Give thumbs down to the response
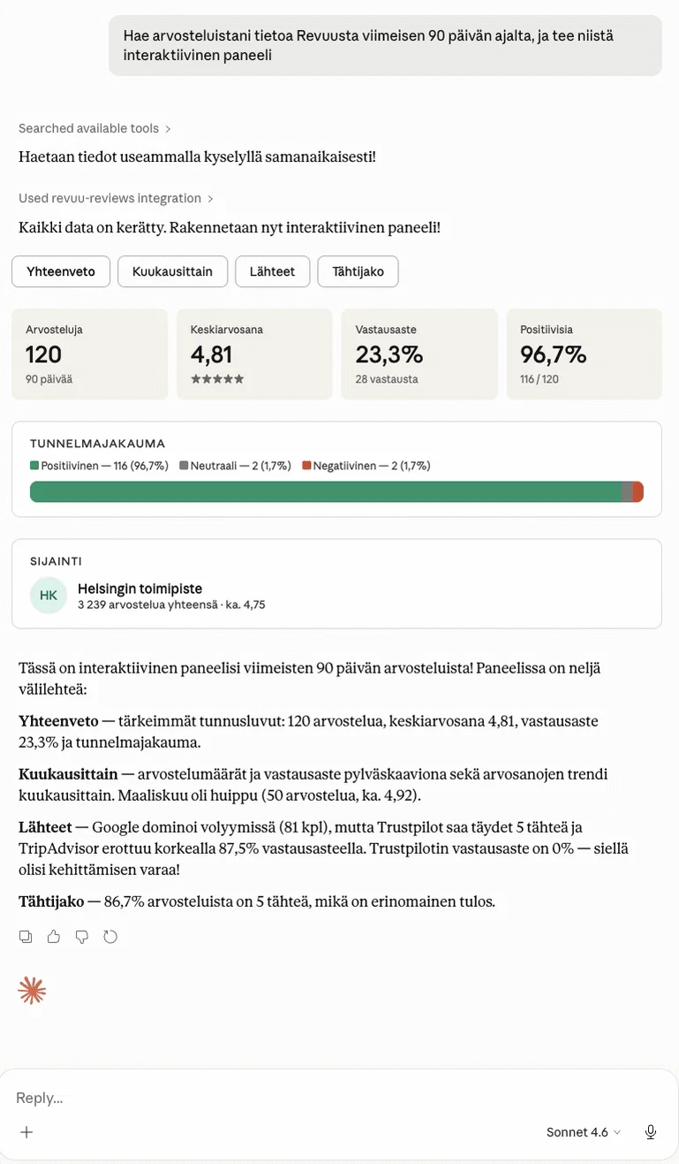The height and width of the screenshot is (1164, 679). (82, 937)
